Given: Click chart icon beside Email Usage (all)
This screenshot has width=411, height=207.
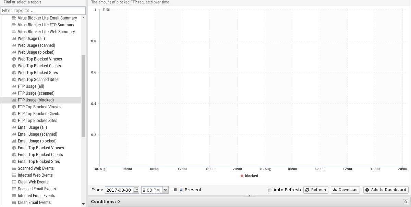Looking at the screenshot, I should coord(14,127).
